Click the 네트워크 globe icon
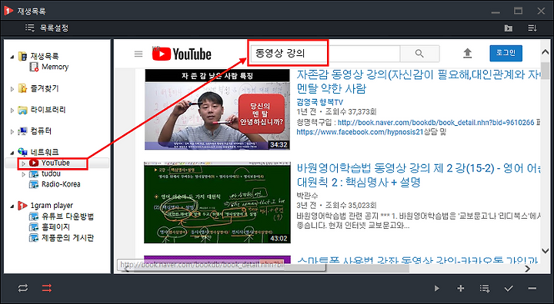The height and width of the screenshot is (304, 554). (x=22, y=152)
